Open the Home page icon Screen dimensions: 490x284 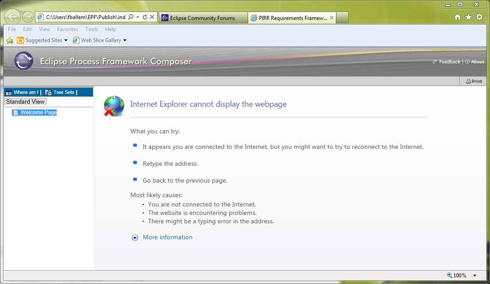click(x=458, y=17)
